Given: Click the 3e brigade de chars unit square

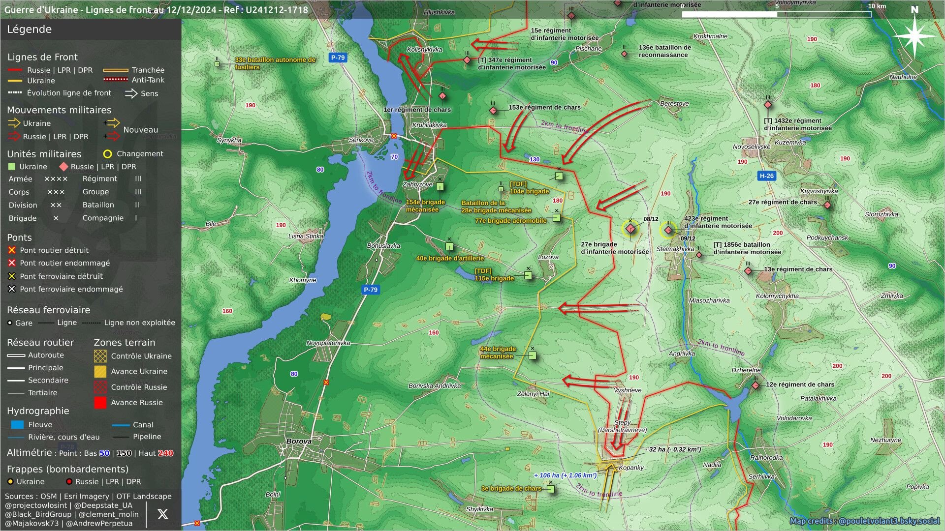Looking at the screenshot, I should pyautogui.click(x=551, y=489).
